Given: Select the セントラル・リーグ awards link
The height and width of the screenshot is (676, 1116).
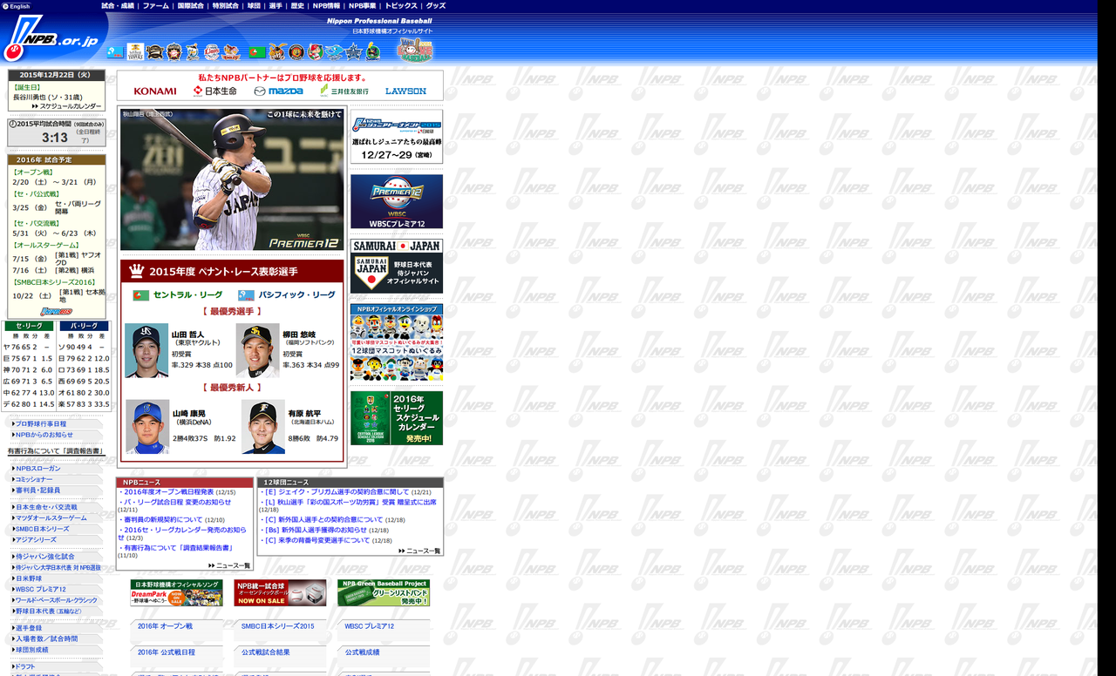Looking at the screenshot, I should [179, 295].
